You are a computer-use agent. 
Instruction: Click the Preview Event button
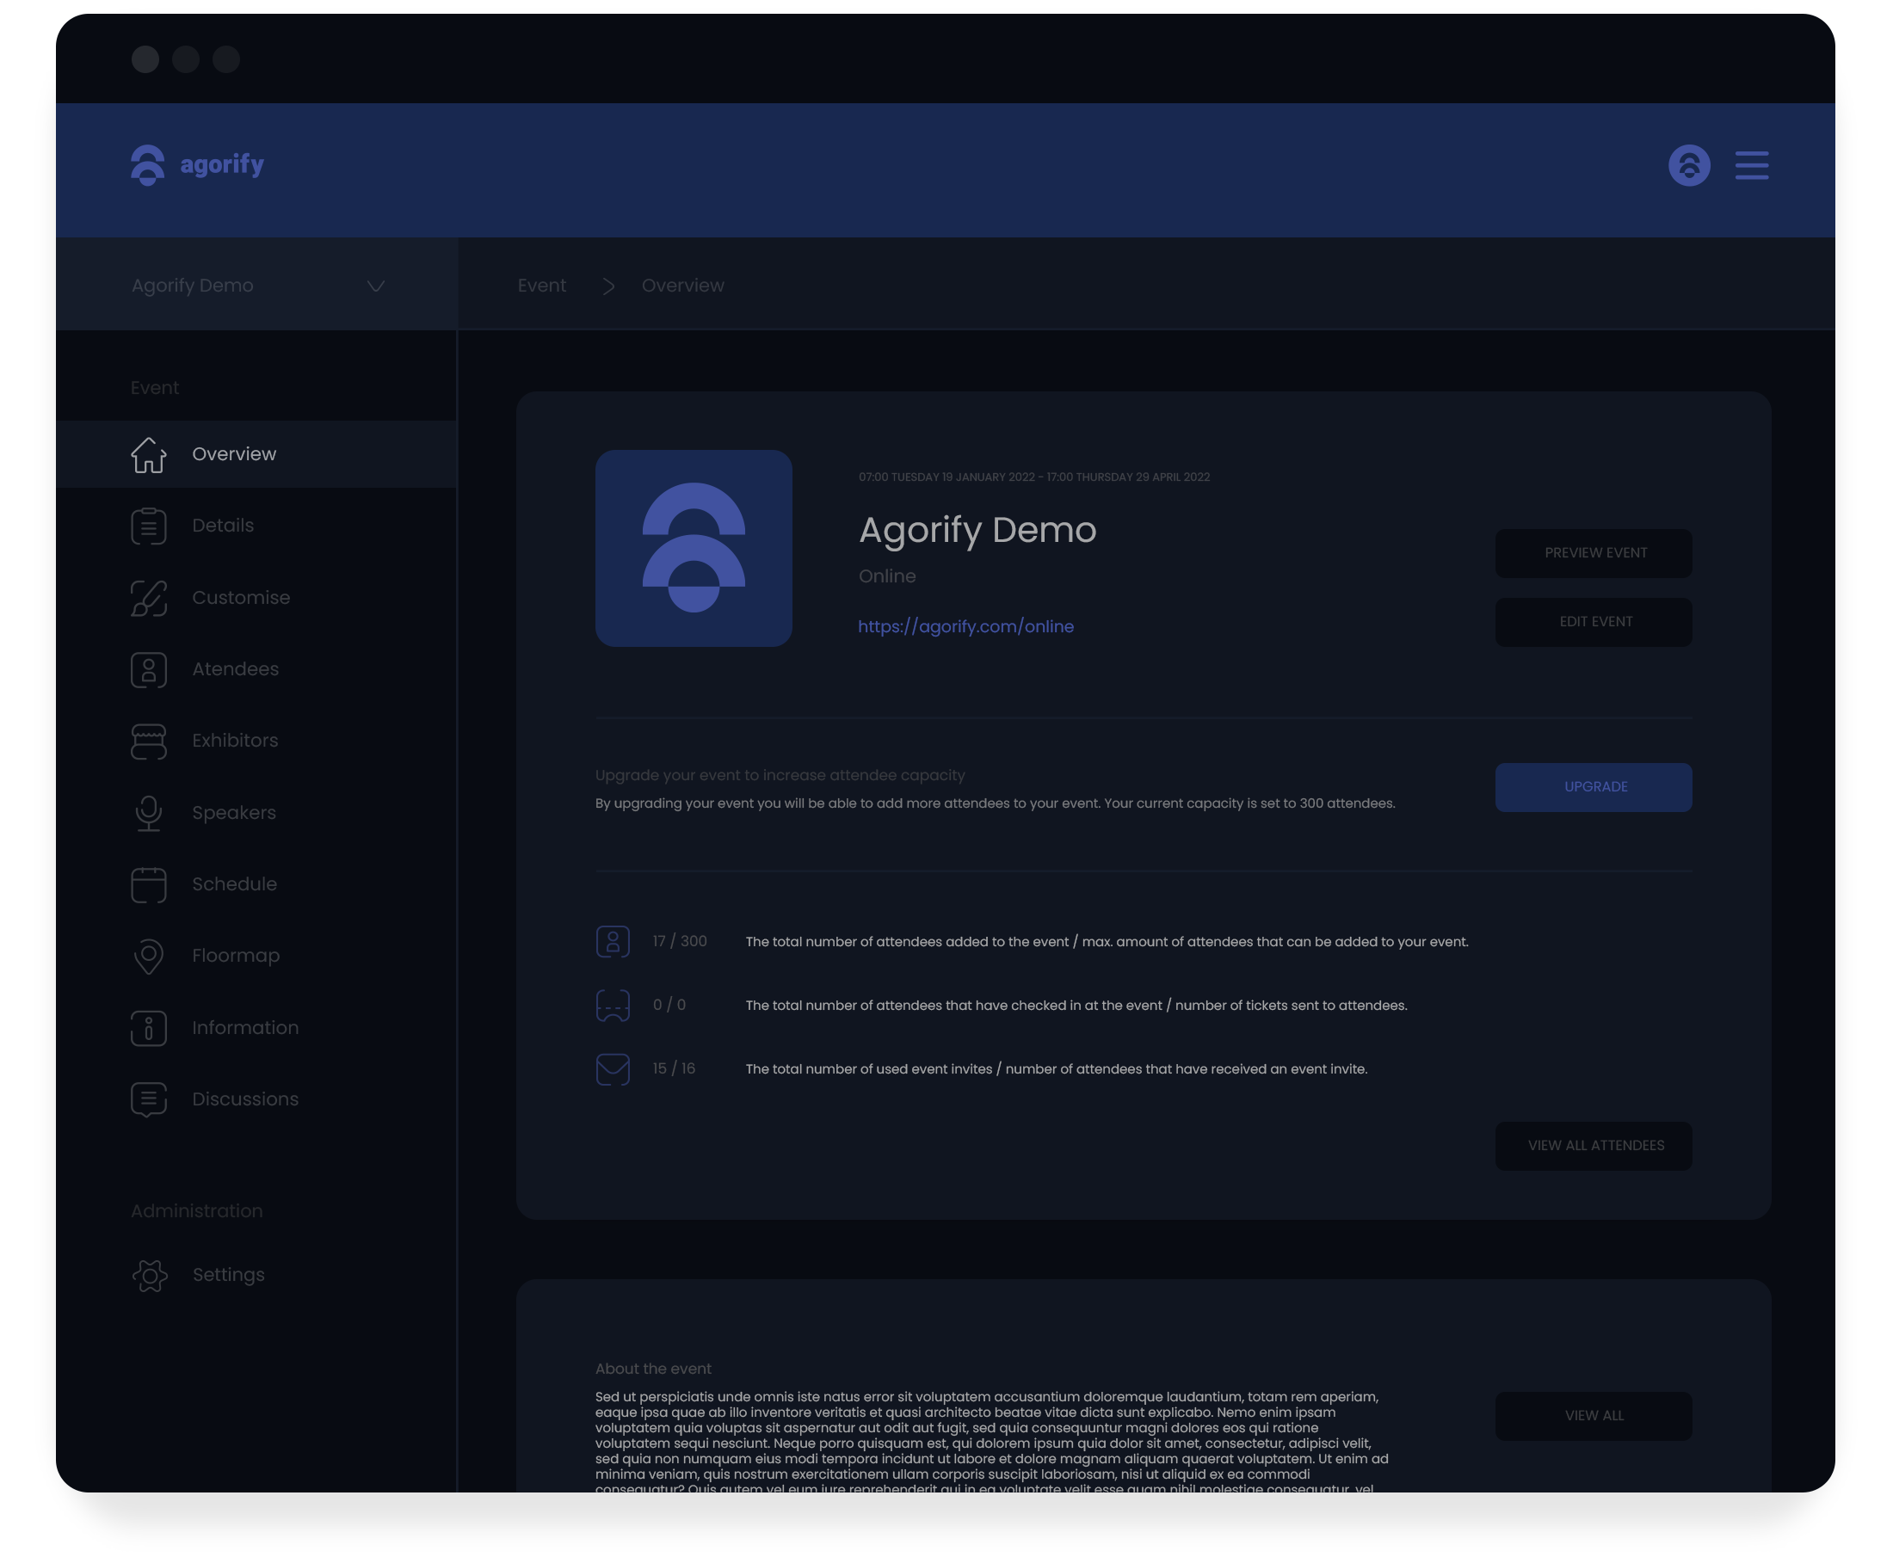1594,553
